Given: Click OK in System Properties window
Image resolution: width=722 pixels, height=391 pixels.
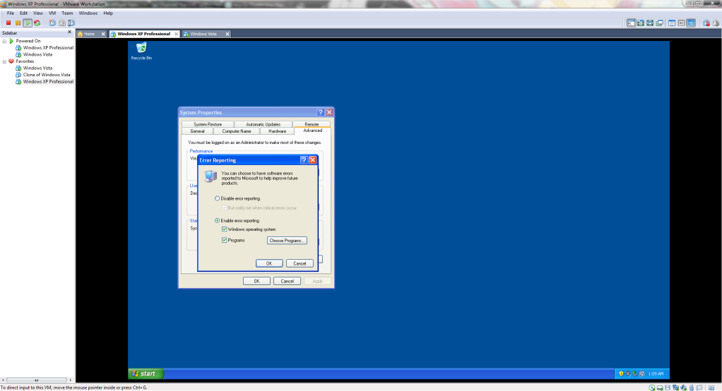Looking at the screenshot, I should tap(256, 281).
